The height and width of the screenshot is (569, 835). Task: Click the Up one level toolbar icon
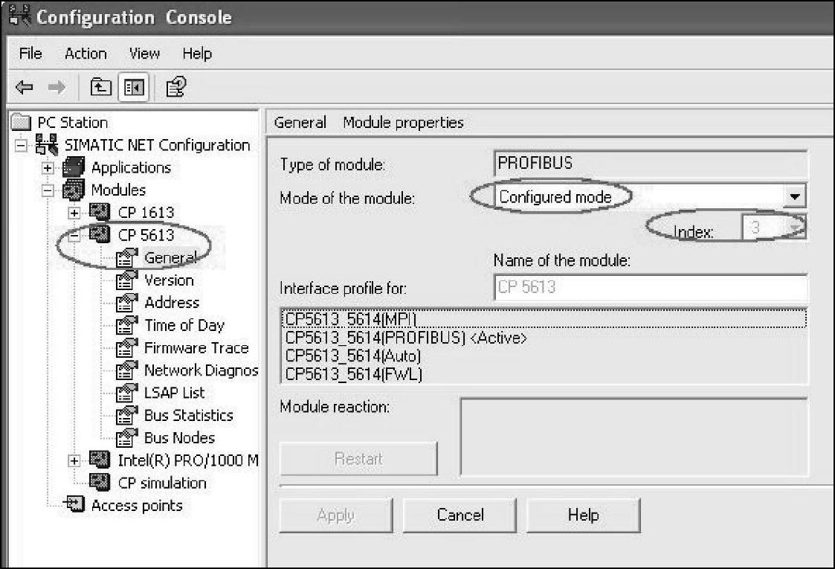[99, 88]
